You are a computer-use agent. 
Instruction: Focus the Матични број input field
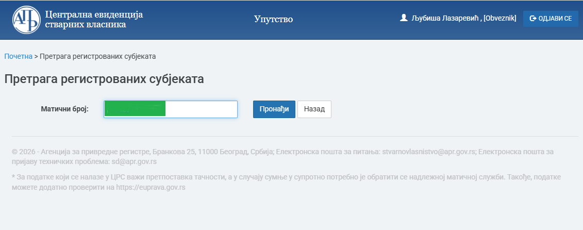(x=170, y=109)
